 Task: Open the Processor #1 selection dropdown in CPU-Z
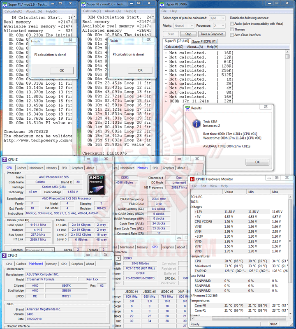point(40,250)
